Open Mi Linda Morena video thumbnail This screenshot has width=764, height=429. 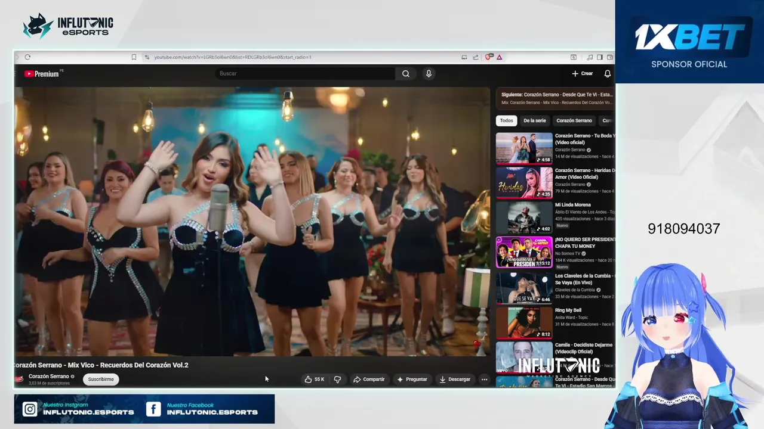coord(524,217)
